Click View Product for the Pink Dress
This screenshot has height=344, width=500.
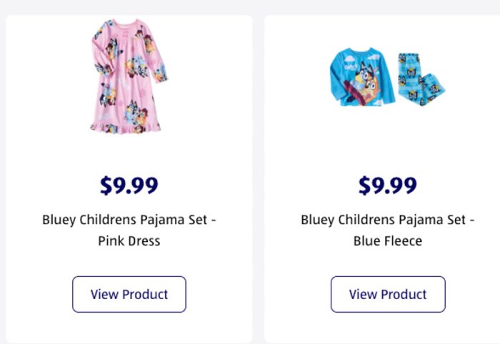[x=129, y=294]
